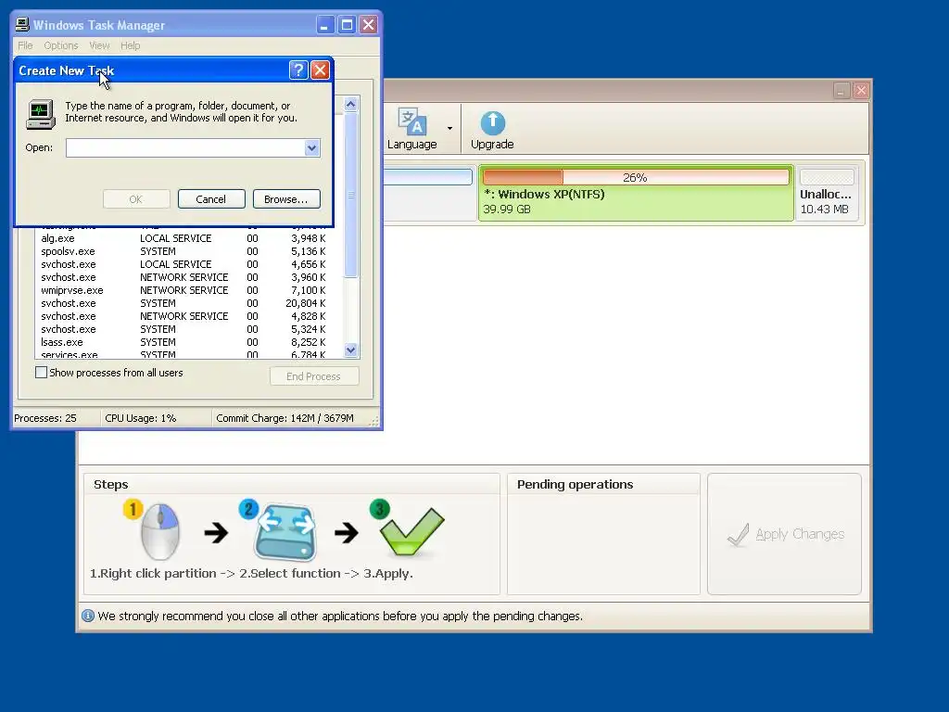Click the Cancel button
This screenshot has height=712, width=949.
(211, 199)
